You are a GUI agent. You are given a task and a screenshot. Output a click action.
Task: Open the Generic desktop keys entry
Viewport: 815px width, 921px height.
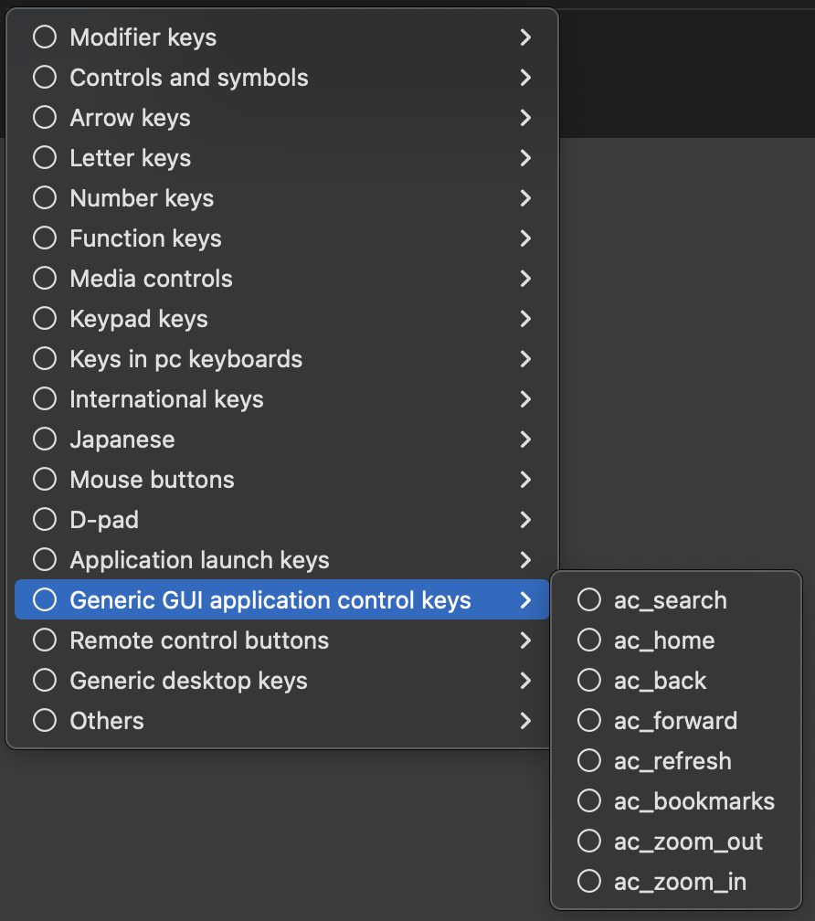click(189, 681)
